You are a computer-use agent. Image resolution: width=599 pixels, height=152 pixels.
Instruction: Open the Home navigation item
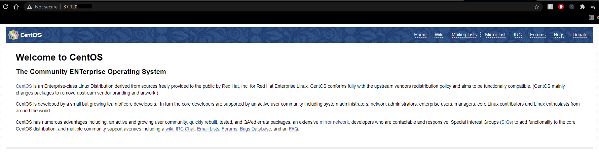[420, 35]
